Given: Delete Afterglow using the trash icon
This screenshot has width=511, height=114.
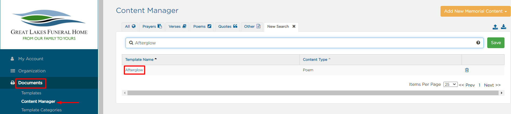Looking at the screenshot, I should click(467, 70).
